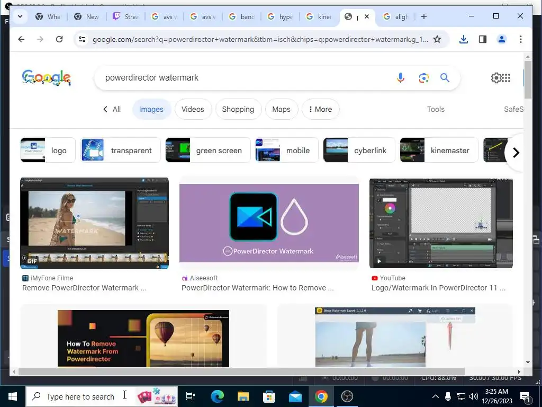
Task: Show more suggestion chips with right arrow
Action: 516,152
